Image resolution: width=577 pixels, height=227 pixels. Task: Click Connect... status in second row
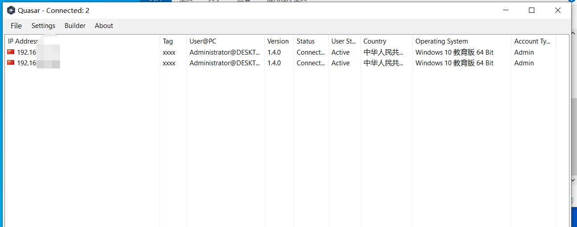click(311, 63)
